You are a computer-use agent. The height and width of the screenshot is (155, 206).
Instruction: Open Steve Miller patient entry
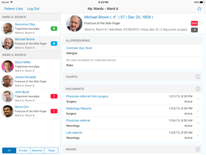[x=30, y=66]
